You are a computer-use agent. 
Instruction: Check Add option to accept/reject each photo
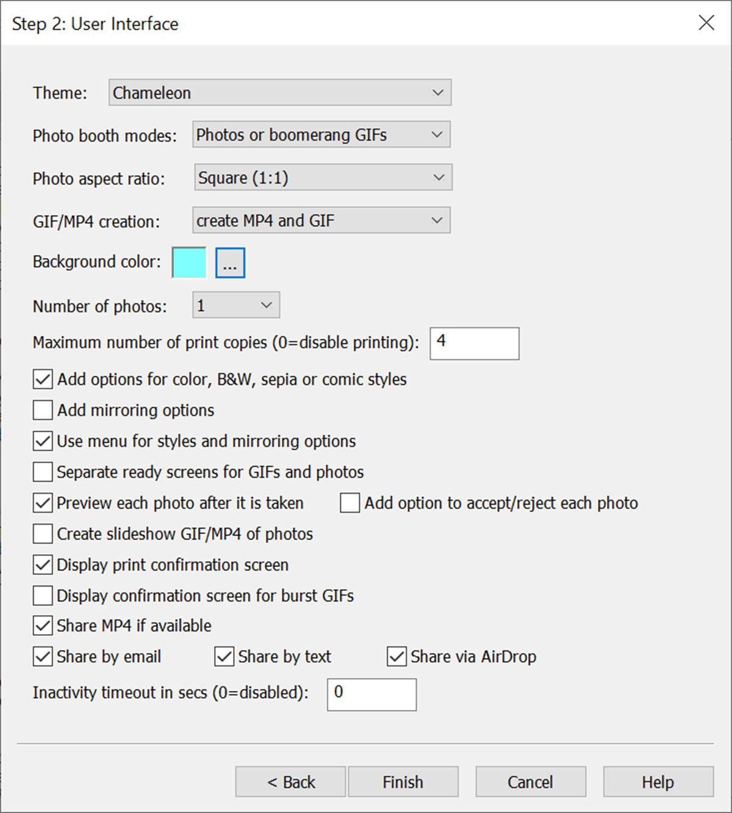(x=350, y=503)
